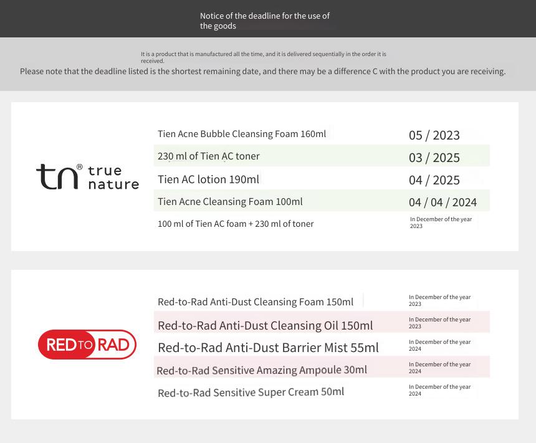Select 'Tien Acne Bubble Cleansing Foam 160ml'
536x443 pixels.
pyautogui.click(x=242, y=134)
